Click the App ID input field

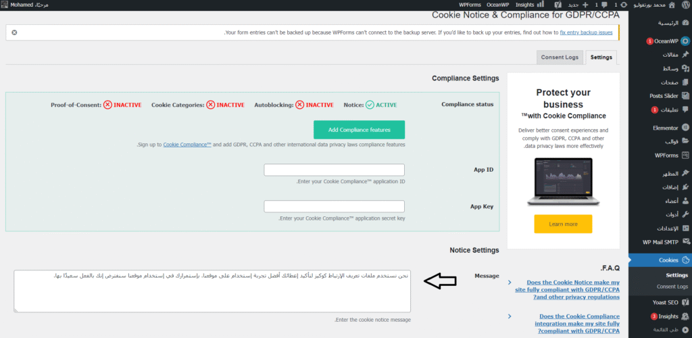(334, 170)
